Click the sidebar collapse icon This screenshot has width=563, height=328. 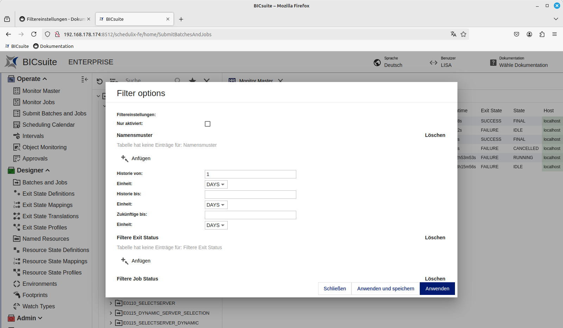coord(84,80)
